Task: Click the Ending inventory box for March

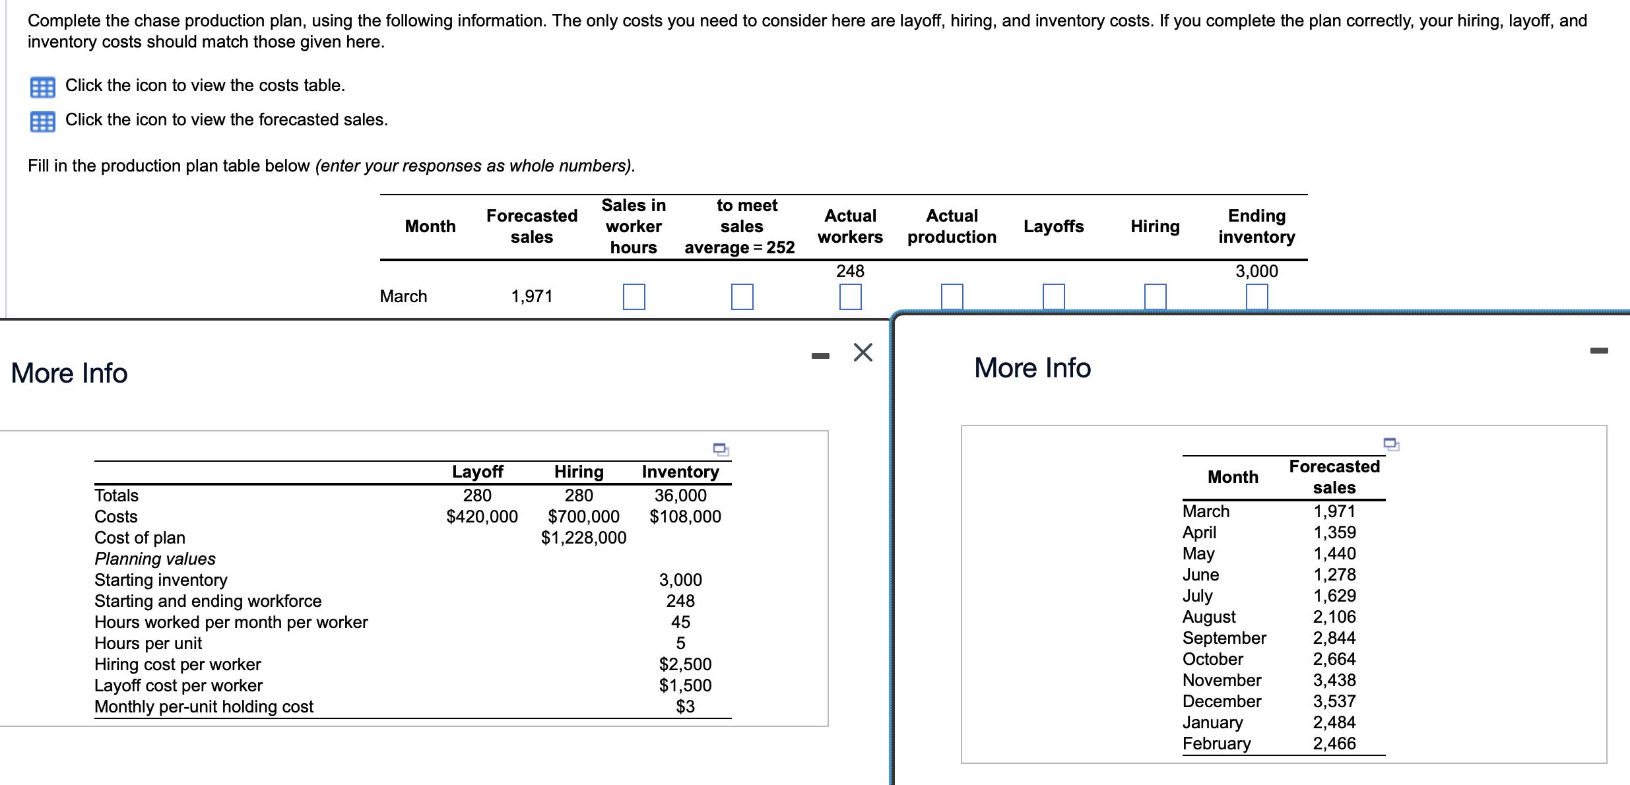Action: tap(1256, 296)
